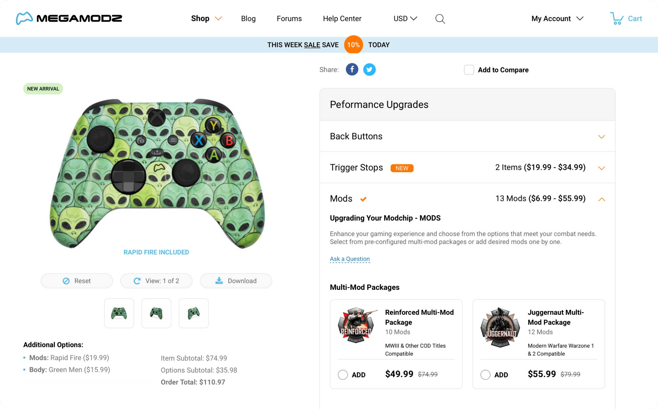658x409 pixels.
Task: Expand the Trigger Stops section
Action: click(x=602, y=168)
